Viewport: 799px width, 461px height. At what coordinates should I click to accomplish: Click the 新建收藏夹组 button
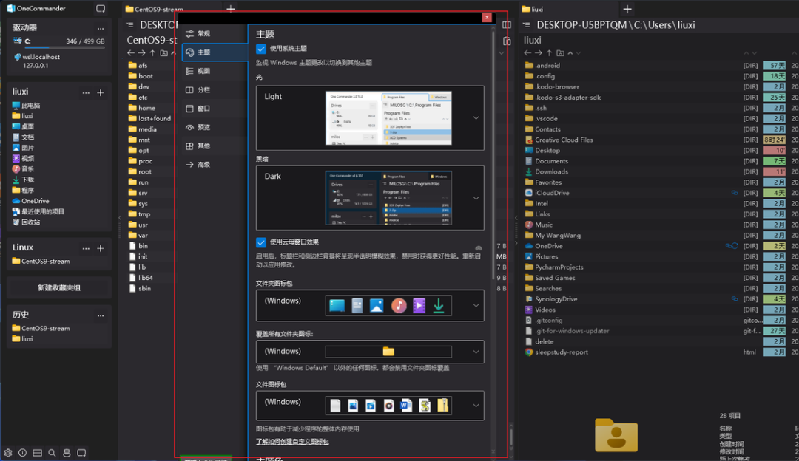coord(58,287)
